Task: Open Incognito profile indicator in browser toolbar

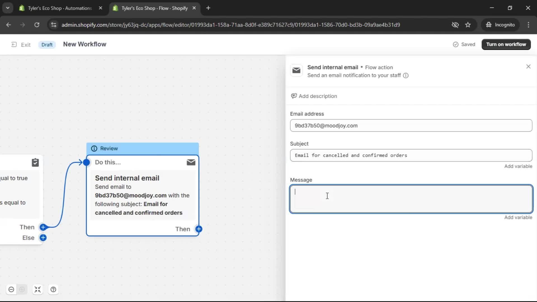Action: click(x=500, y=25)
